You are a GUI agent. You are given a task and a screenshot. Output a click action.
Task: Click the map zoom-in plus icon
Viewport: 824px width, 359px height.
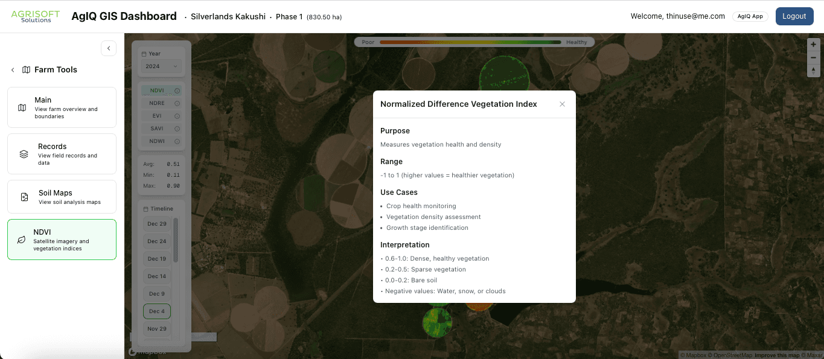[x=813, y=44]
